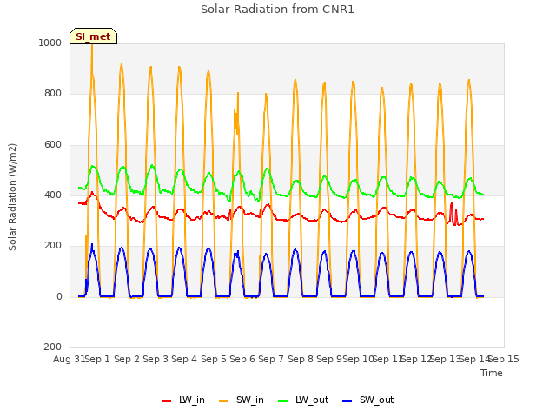The width and height of the screenshot is (556, 417).
Task: Click the 'Sep 8' x-axis tick label
Action: point(301,359)
